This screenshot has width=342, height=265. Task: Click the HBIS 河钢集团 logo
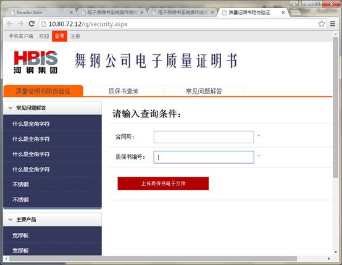36,62
